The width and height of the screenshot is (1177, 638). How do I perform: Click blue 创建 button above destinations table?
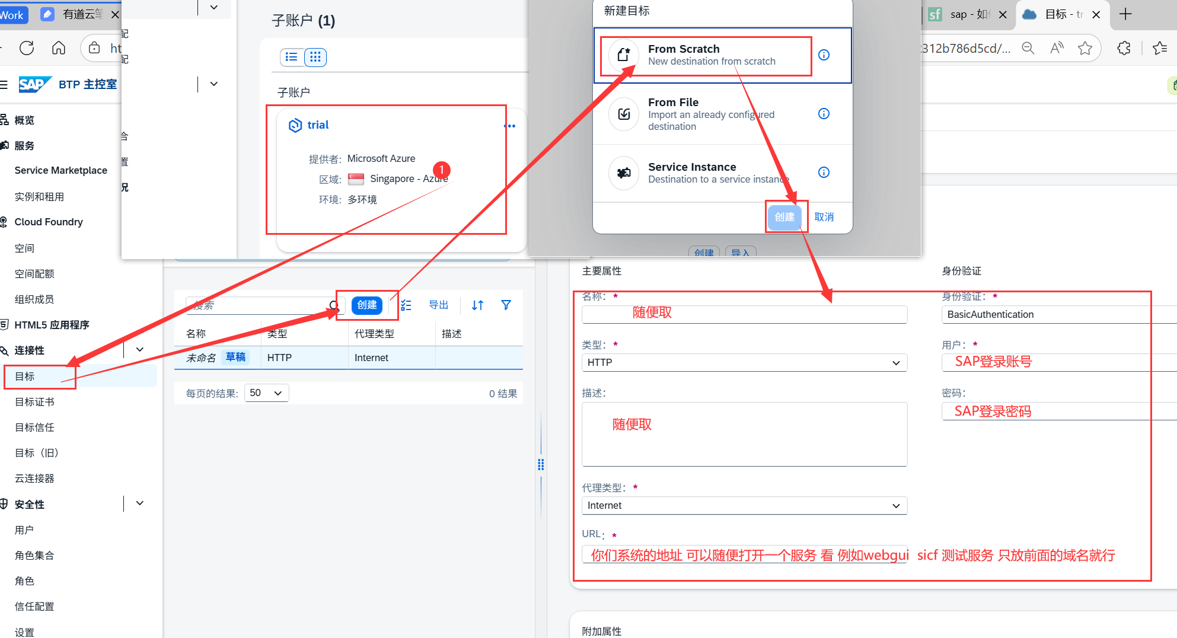pyautogui.click(x=367, y=305)
